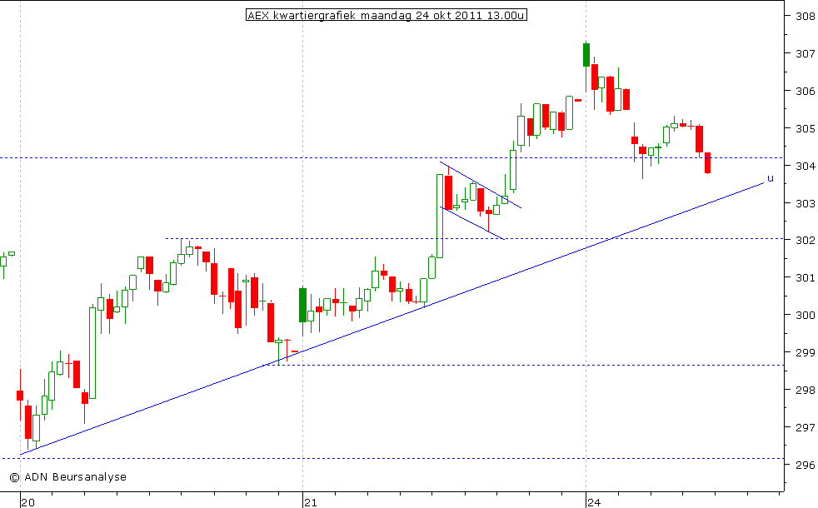Click the dark green opening candle on day 24

coord(586,55)
